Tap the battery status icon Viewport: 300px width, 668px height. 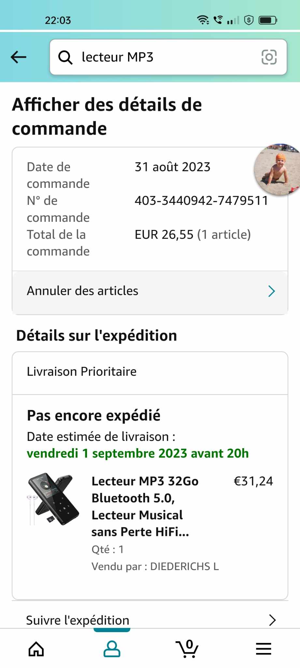[x=267, y=20]
